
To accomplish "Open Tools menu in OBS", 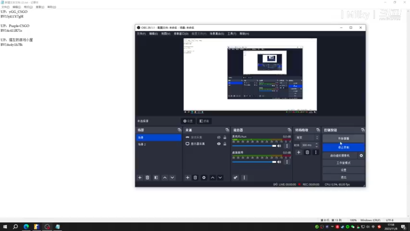I will 232,34.
